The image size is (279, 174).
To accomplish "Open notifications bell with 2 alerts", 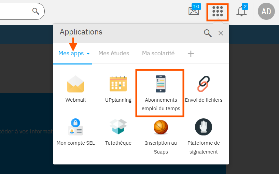I will pyautogui.click(x=241, y=12).
